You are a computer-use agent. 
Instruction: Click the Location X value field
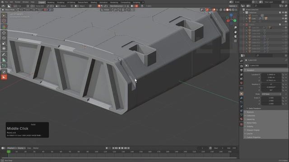pyautogui.click(x=271, y=75)
